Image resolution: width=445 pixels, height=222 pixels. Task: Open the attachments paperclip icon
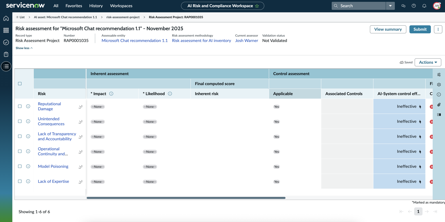pyautogui.click(x=439, y=105)
